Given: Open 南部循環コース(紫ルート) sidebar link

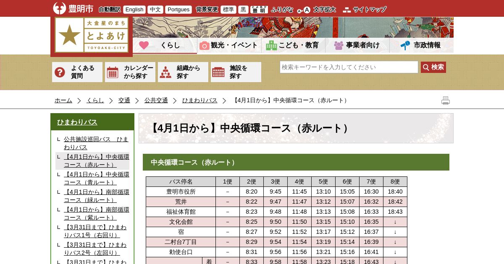Looking at the screenshot, I should coord(97,214).
